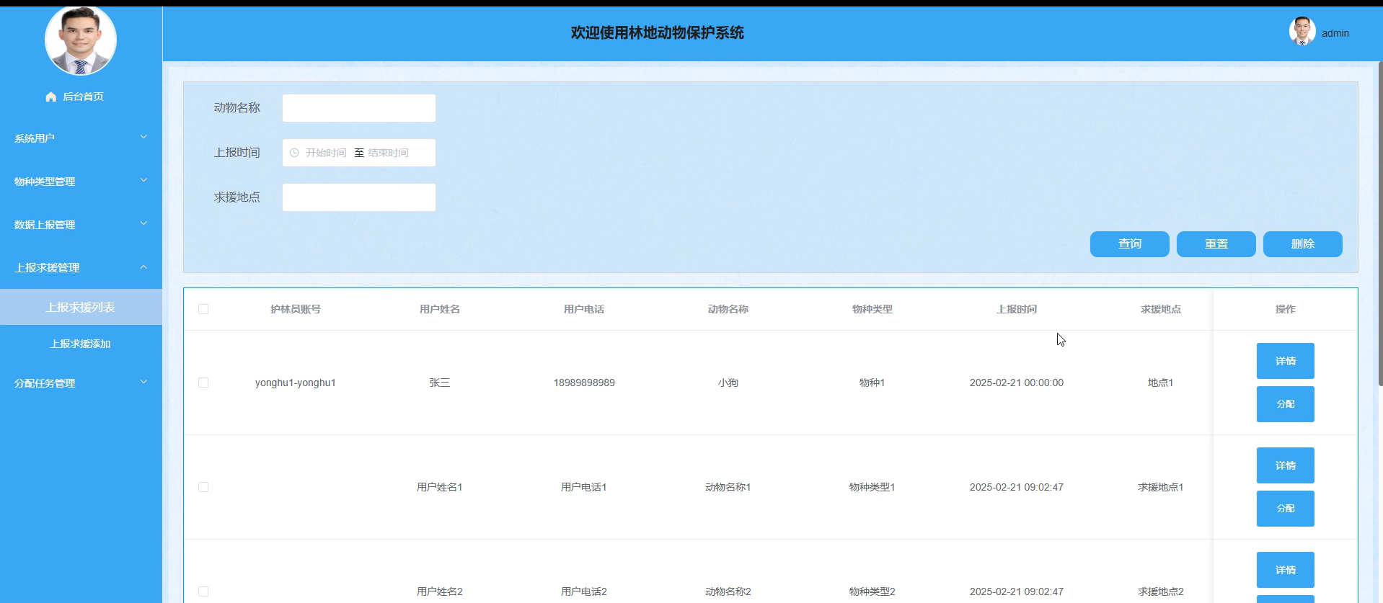Viewport: 1383px width, 603px height.
Task: Click the 动物名称1 cell
Action: 728,487
